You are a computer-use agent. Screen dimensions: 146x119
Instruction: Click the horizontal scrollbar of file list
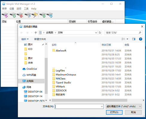[x=89, y=100]
